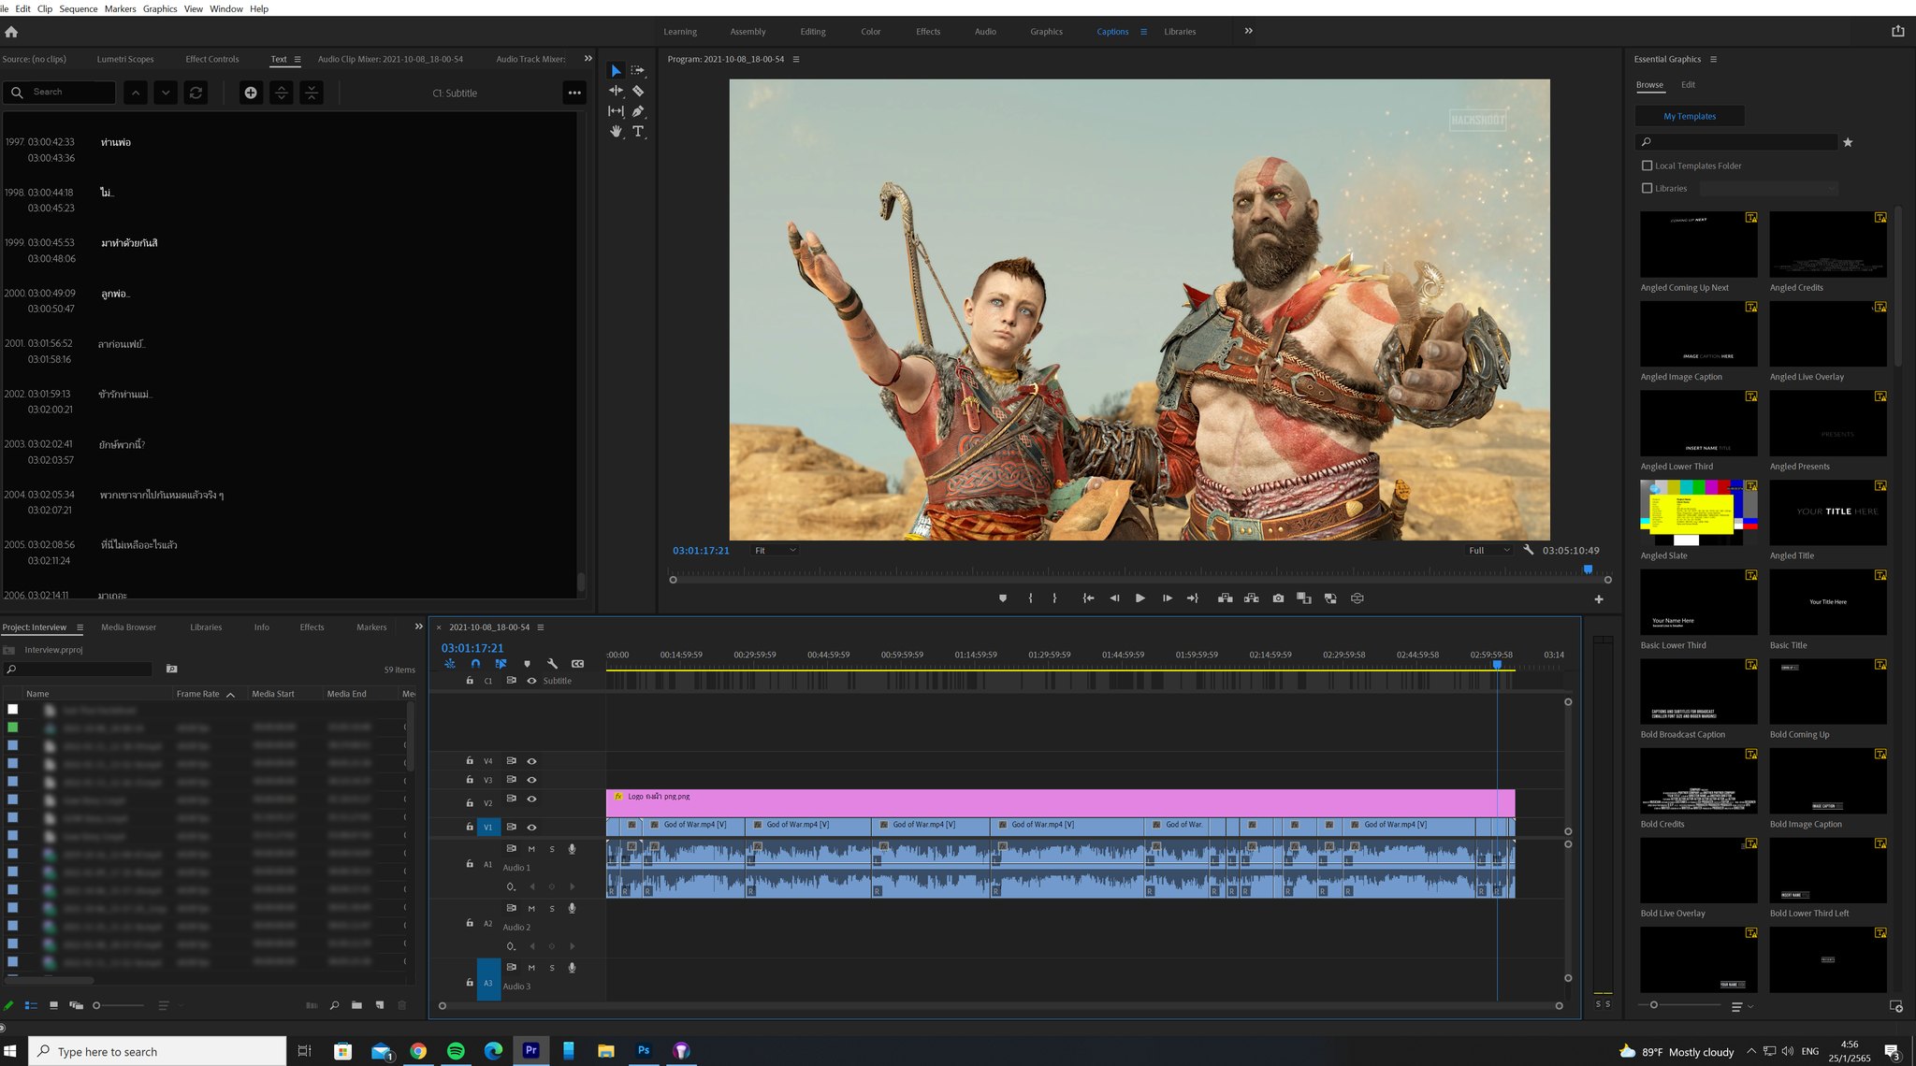Toggle snap in timeline magnet icon
Screen dimensions: 1916x1066
tap(475, 664)
